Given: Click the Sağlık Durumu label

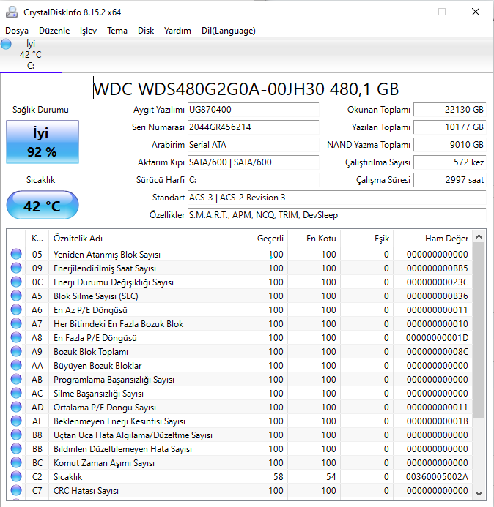Looking at the screenshot, I should (40, 110).
